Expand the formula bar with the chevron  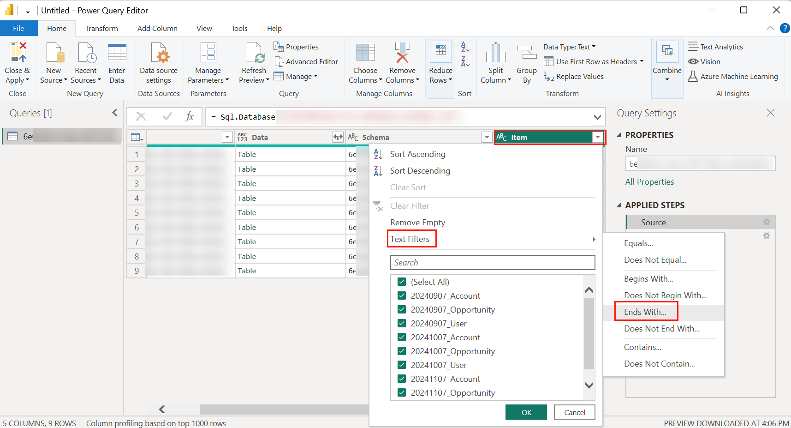[598, 117]
